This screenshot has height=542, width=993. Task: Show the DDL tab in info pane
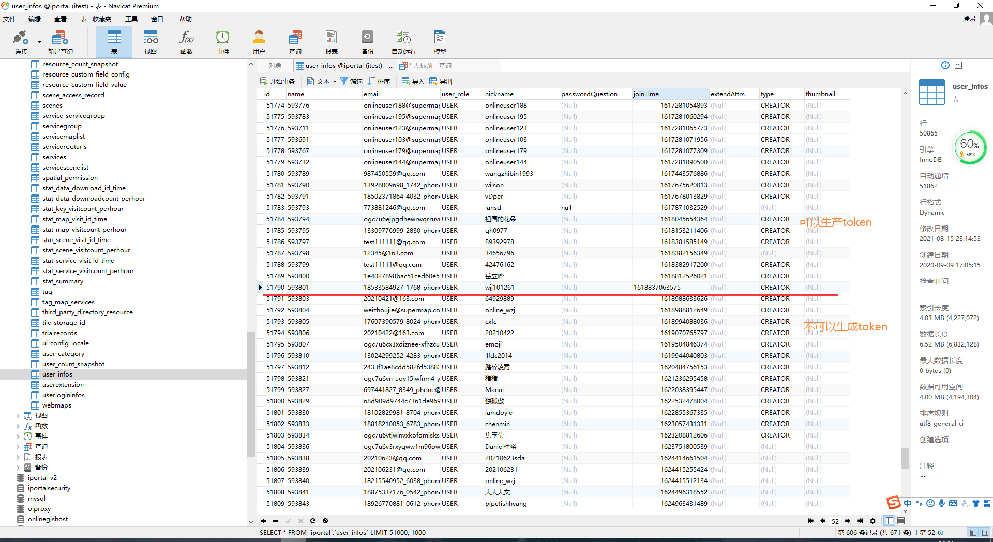pyautogui.click(x=958, y=65)
